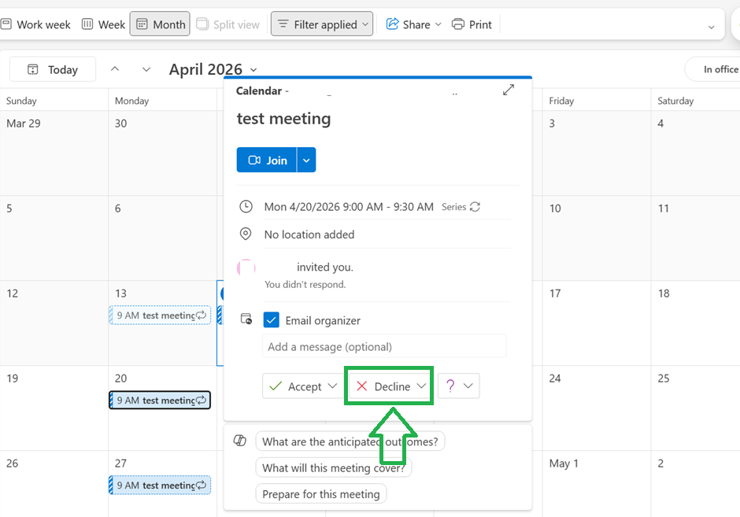Switch to the Week view
Screen dimensions: 740x517
pyautogui.click(x=103, y=24)
